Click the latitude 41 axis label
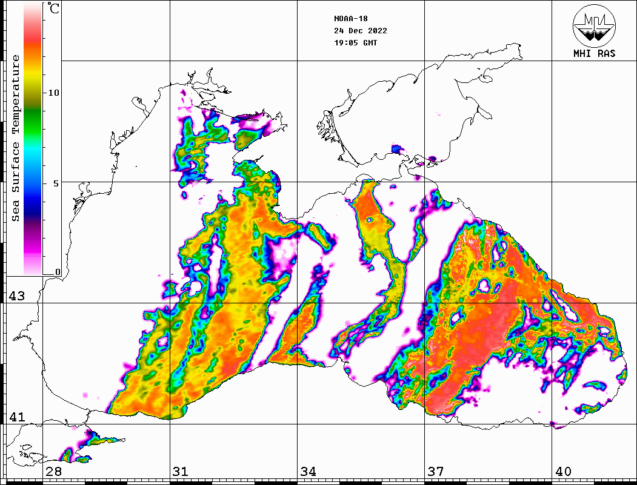 point(16,417)
